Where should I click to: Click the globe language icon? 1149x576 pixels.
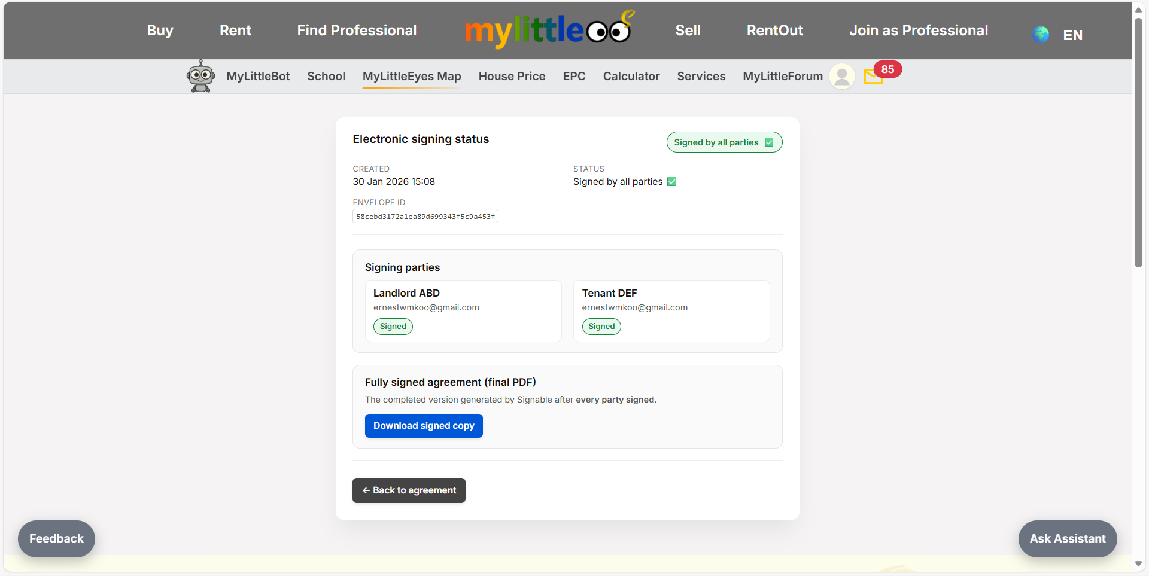click(x=1041, y=35)
